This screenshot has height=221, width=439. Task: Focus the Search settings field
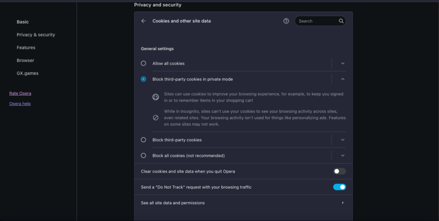pyautogui.click(x=320, y=21)
